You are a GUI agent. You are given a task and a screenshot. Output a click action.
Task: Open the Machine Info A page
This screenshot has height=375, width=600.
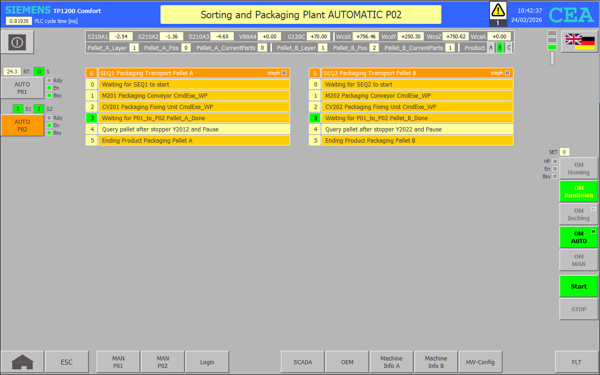391,362
